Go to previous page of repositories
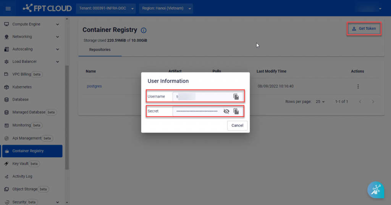The height and width of the screenshot is (205, 391). (x=360, y=102)
